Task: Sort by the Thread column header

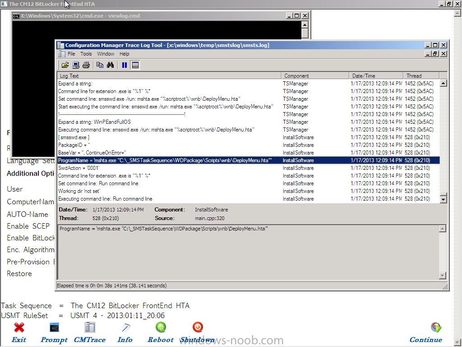Action: [421, 76]
